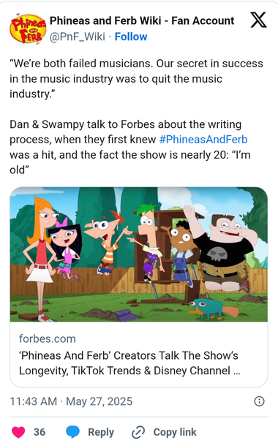
Task: Open the Forbes article headline about show's longevity
Action: tap(129, 363)
